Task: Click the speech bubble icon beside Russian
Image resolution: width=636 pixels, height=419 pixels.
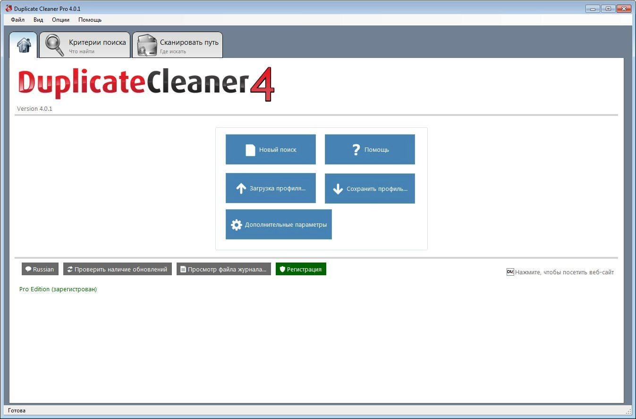Action: (x=28, y=269)
